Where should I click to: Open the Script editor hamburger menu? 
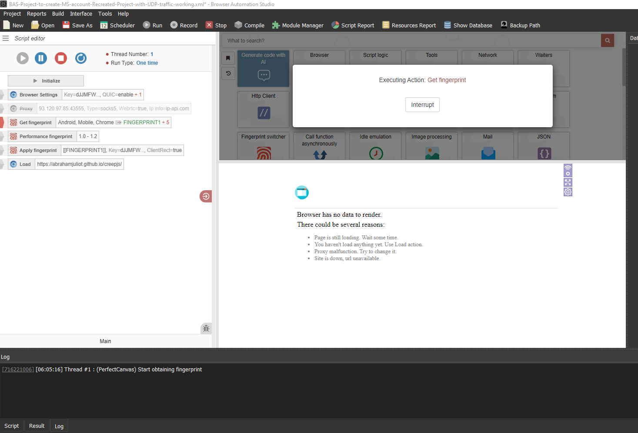pos(6,38)
